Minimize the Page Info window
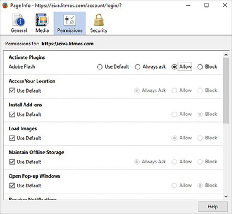Screen dimensions: 232x214 click(188, 6)
